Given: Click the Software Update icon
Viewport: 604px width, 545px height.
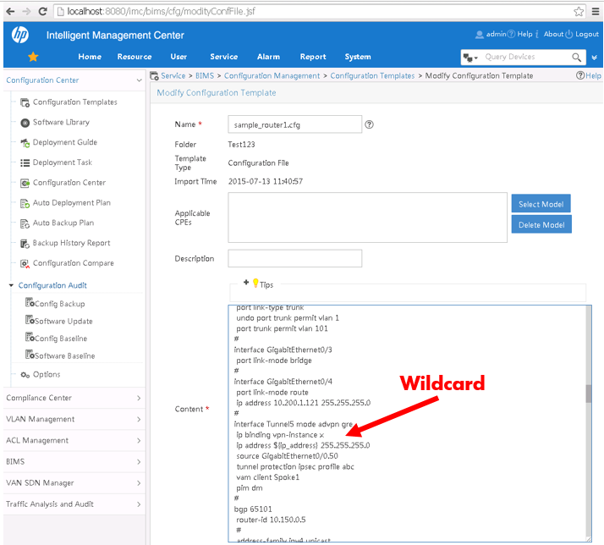Looking at the screenshot, I should point(30,320).
